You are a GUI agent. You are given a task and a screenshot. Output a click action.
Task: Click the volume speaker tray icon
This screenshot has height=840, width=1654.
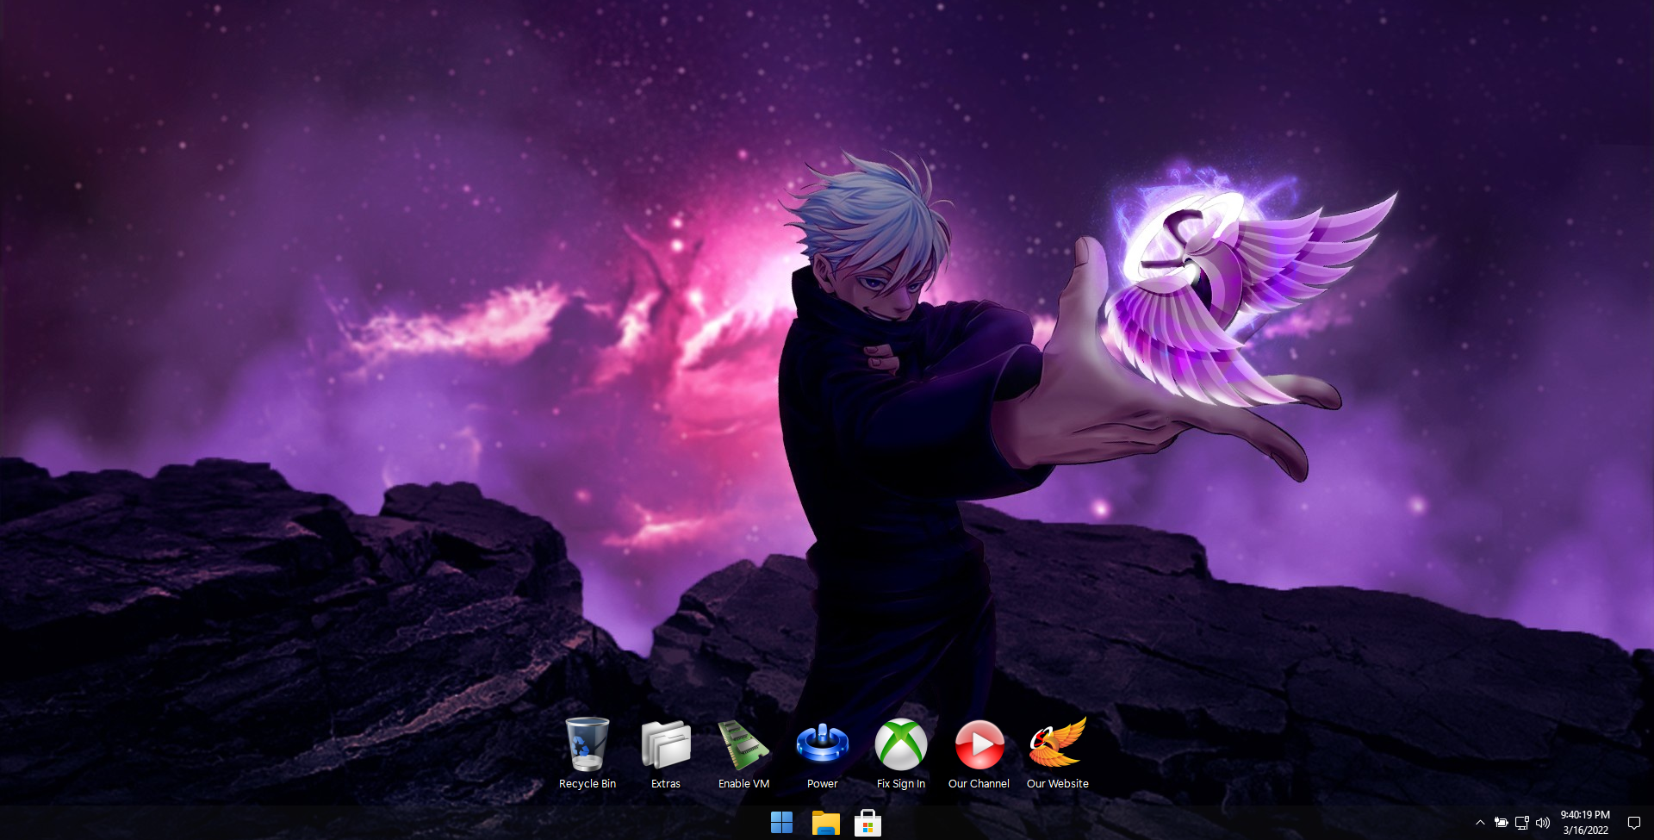(x=1543, y=823)
